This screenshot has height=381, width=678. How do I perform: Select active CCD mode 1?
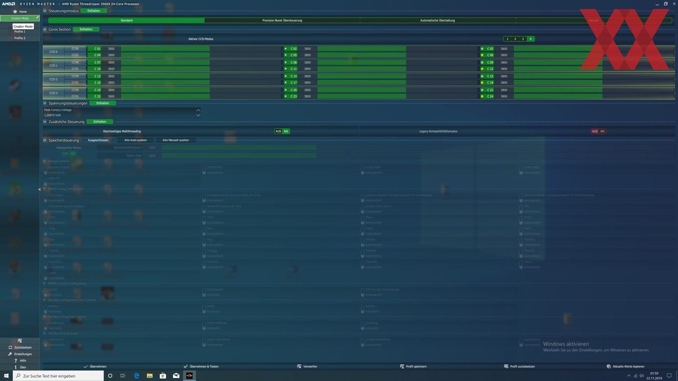pyautogui.click(x=508, y=39)
